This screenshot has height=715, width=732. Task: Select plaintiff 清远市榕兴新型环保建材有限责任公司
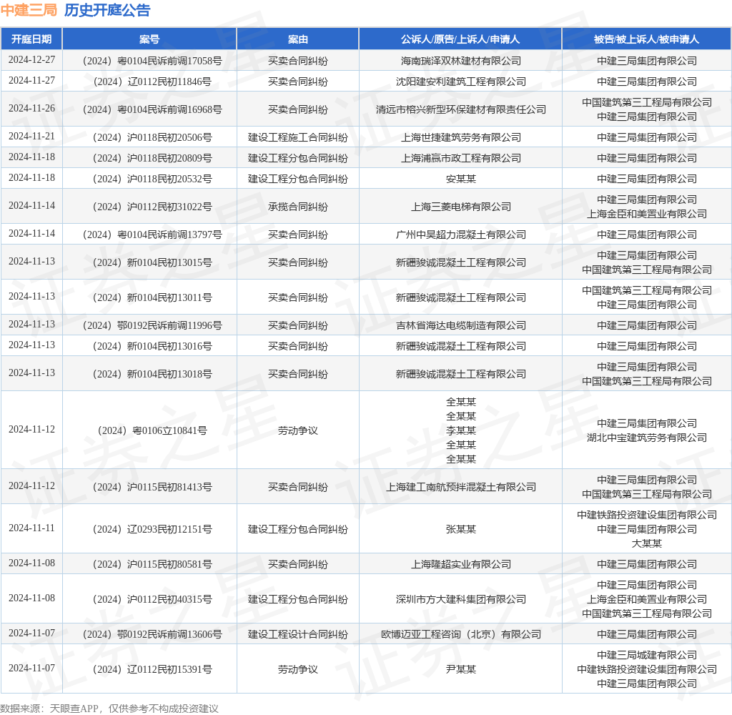[x=461, y=109]
